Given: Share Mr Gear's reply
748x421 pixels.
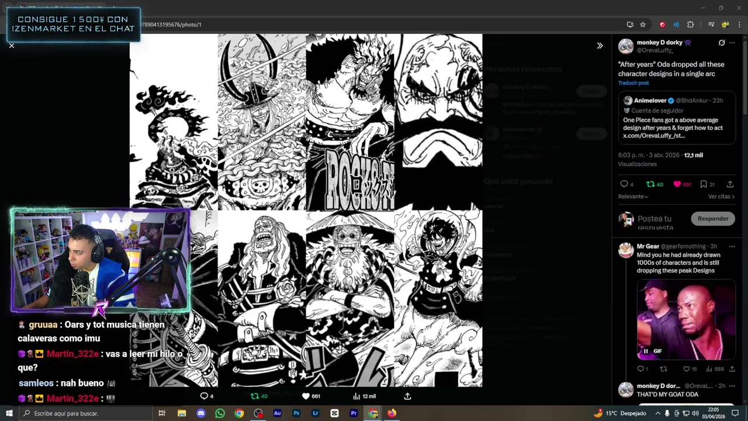Looking at the screenshot, I should [732, 369].
